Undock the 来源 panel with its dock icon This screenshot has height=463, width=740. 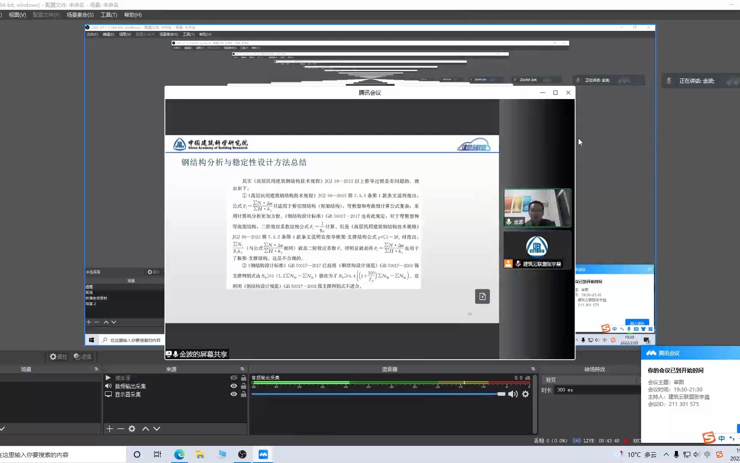[242, 369]
